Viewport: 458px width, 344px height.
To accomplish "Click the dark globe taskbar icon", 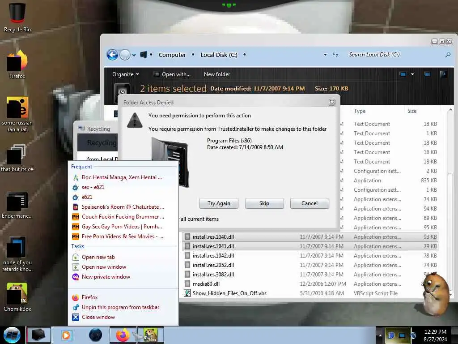I will coord(96,335).
